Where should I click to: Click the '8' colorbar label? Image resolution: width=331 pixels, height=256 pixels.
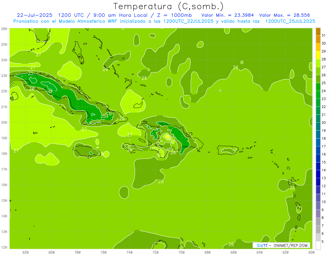(323, 218)
